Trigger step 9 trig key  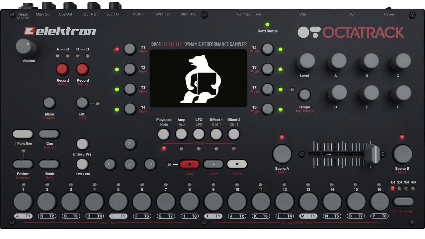[213, 202]
